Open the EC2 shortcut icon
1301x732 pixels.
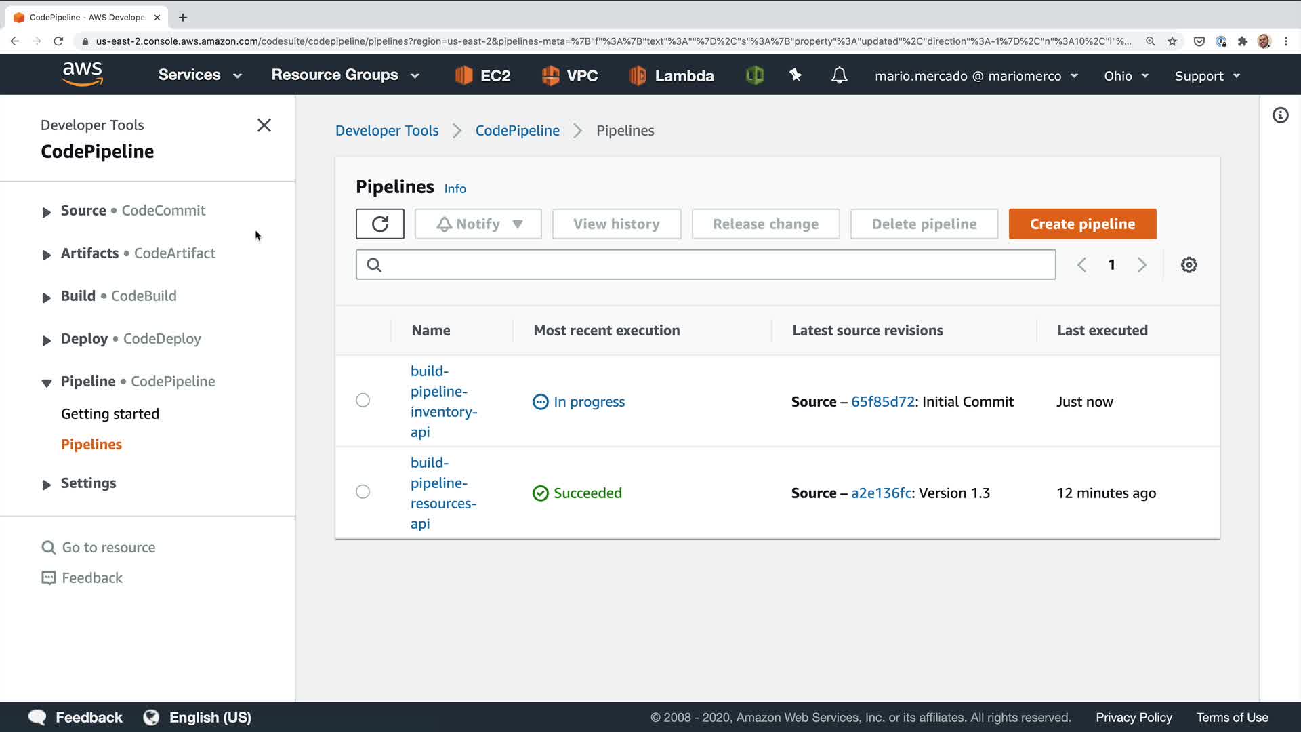pos(482,75)
